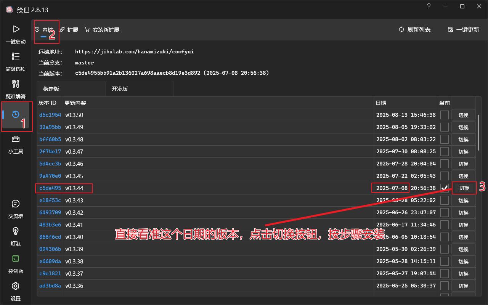Click v0.3.38 update content cell

click(218, 261)
